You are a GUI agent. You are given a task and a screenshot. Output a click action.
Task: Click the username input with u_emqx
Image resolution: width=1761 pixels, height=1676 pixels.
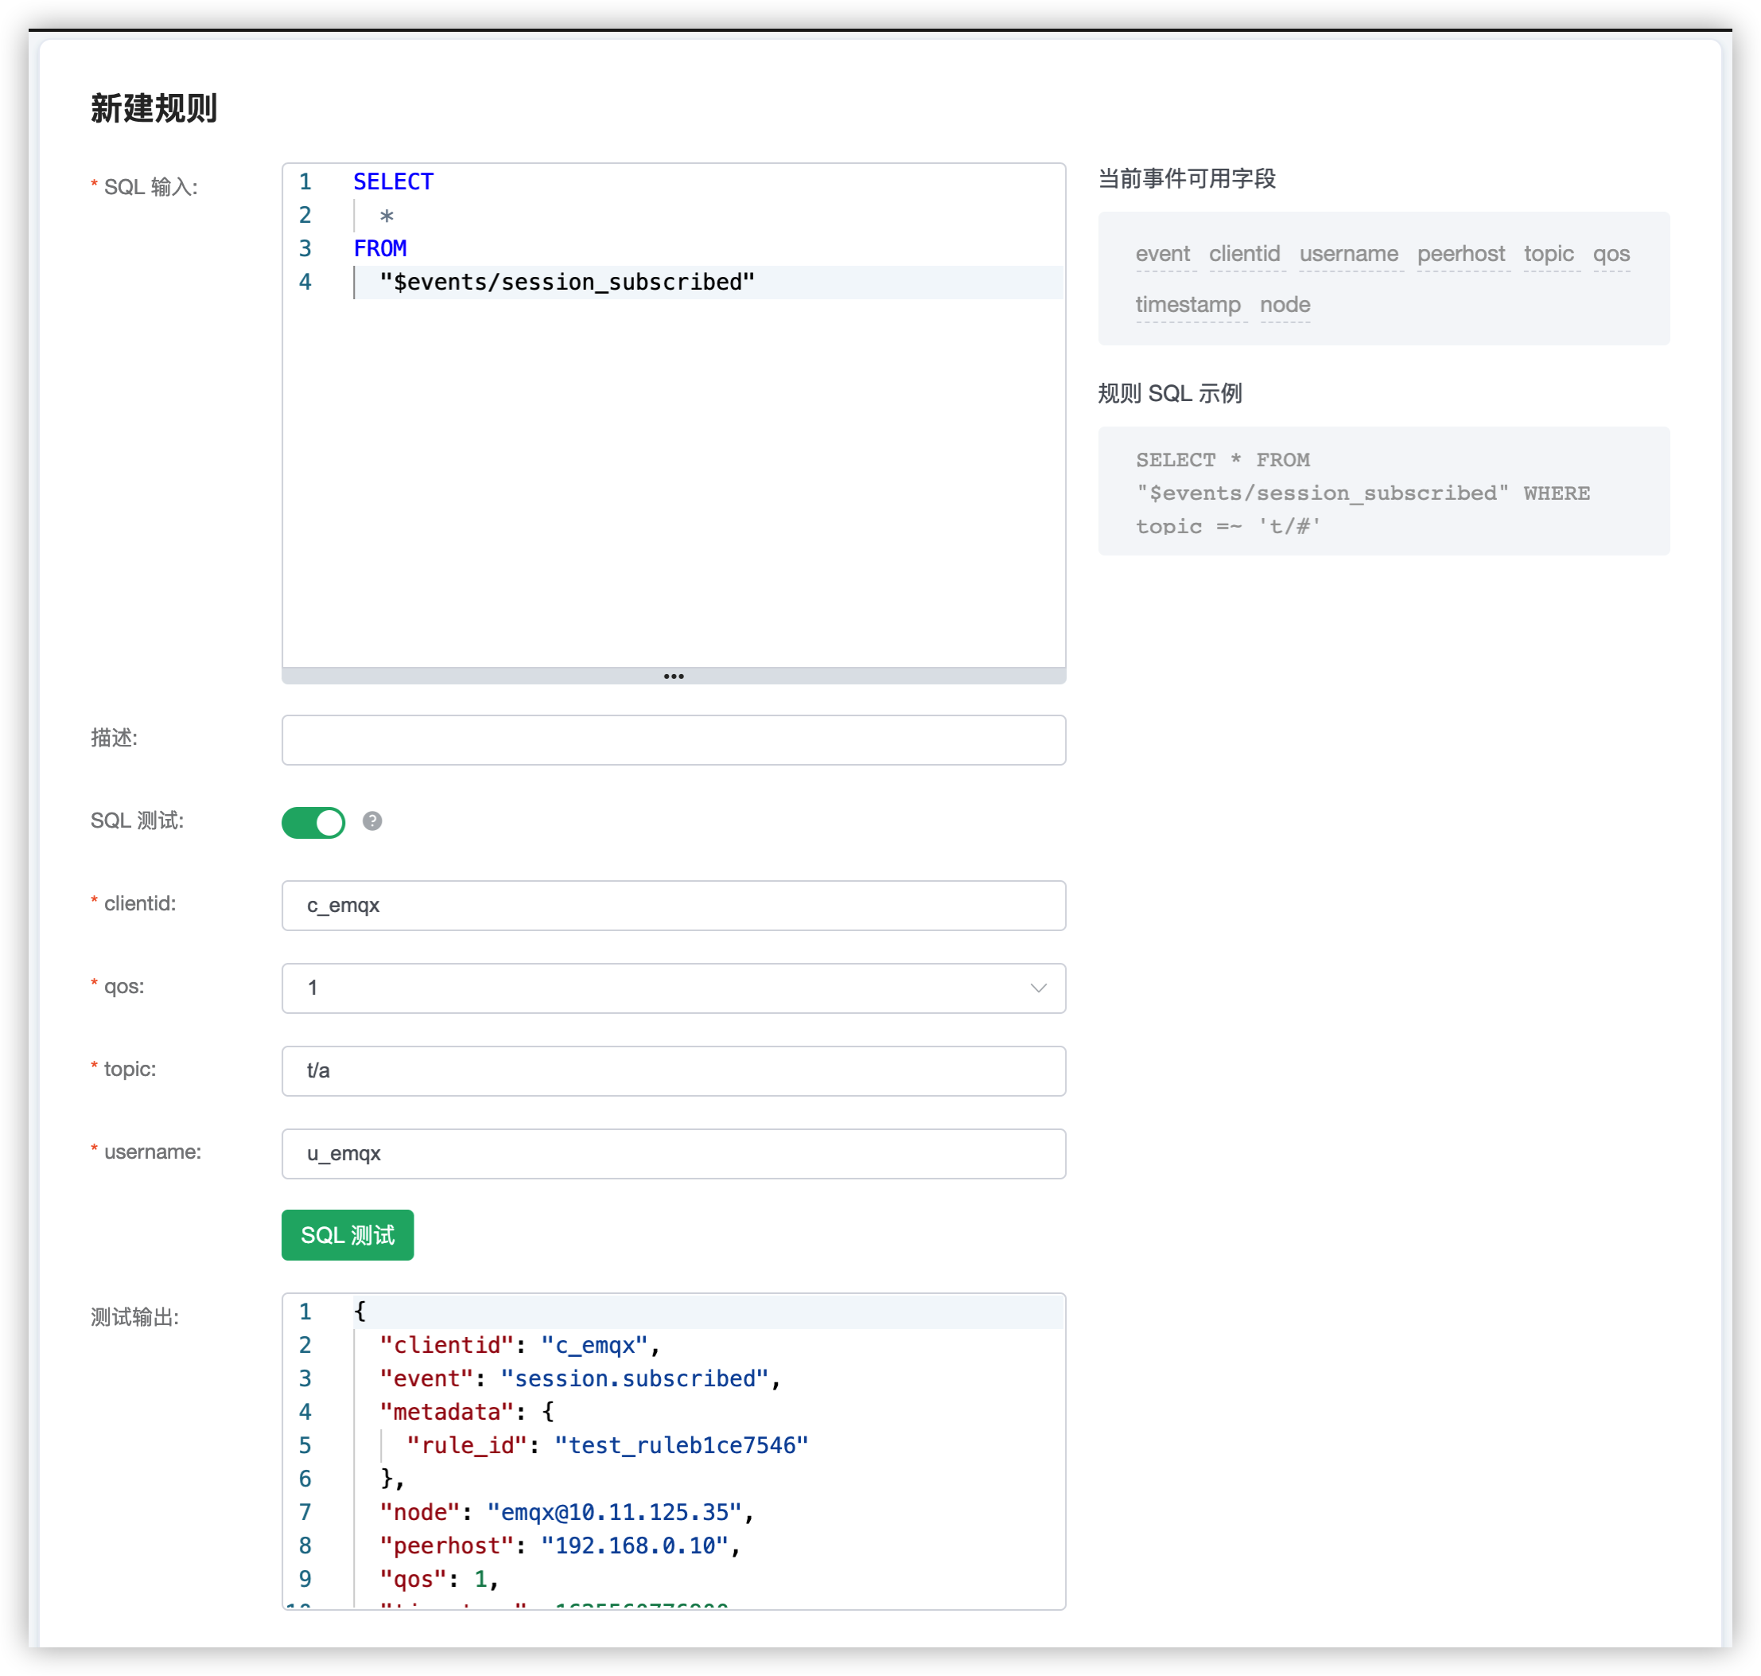pos(674,1153)
